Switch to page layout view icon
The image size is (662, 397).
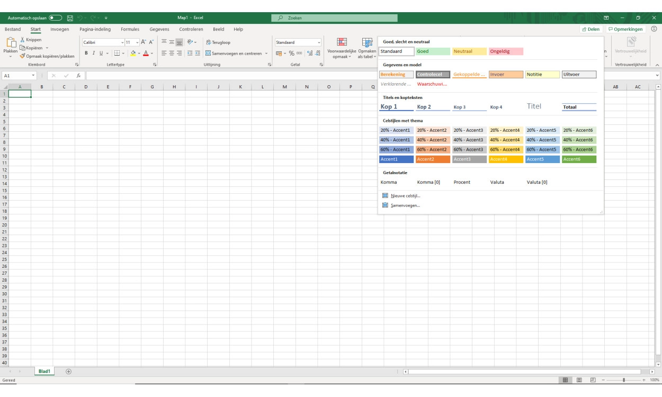(x=579, y=380)
